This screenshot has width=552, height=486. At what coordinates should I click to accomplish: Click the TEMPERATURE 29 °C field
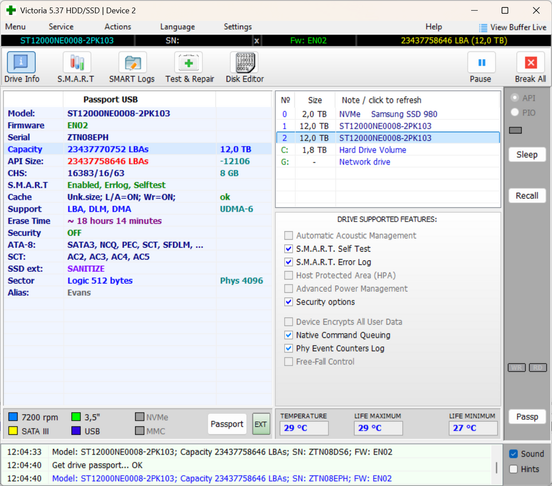pyautogui.click(x=304, y=428)
